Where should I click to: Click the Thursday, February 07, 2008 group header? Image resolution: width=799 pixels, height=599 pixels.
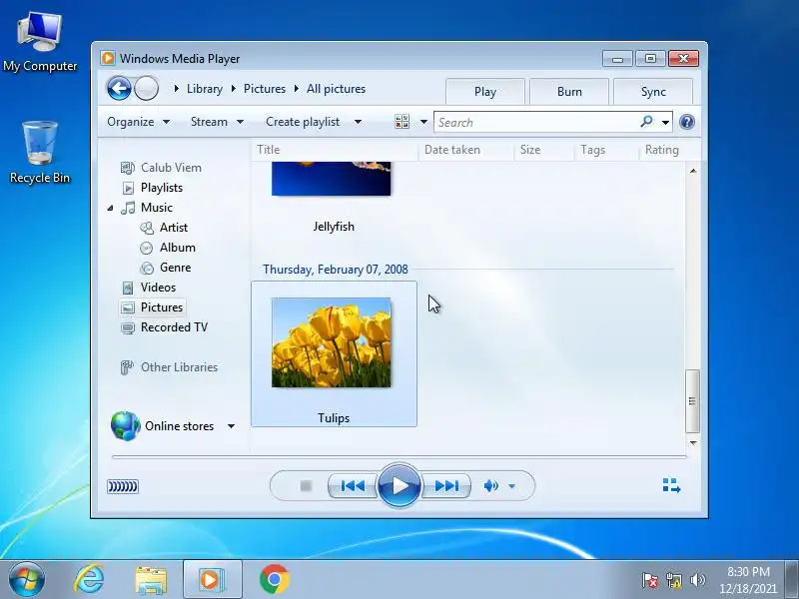336,270
